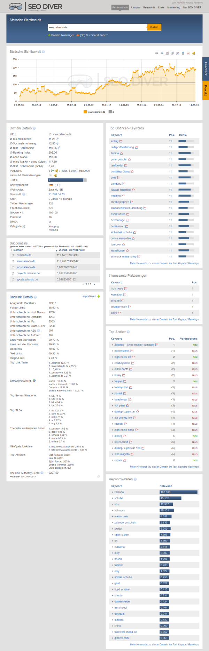209x651 pixels.
Task: Expand the herrenstiefel row in Top Shaker
Action: tap(113, 351)
